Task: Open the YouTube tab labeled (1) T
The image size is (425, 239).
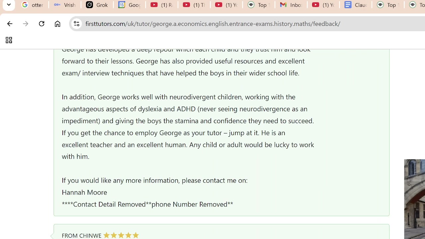Action: tap(194, 5)
